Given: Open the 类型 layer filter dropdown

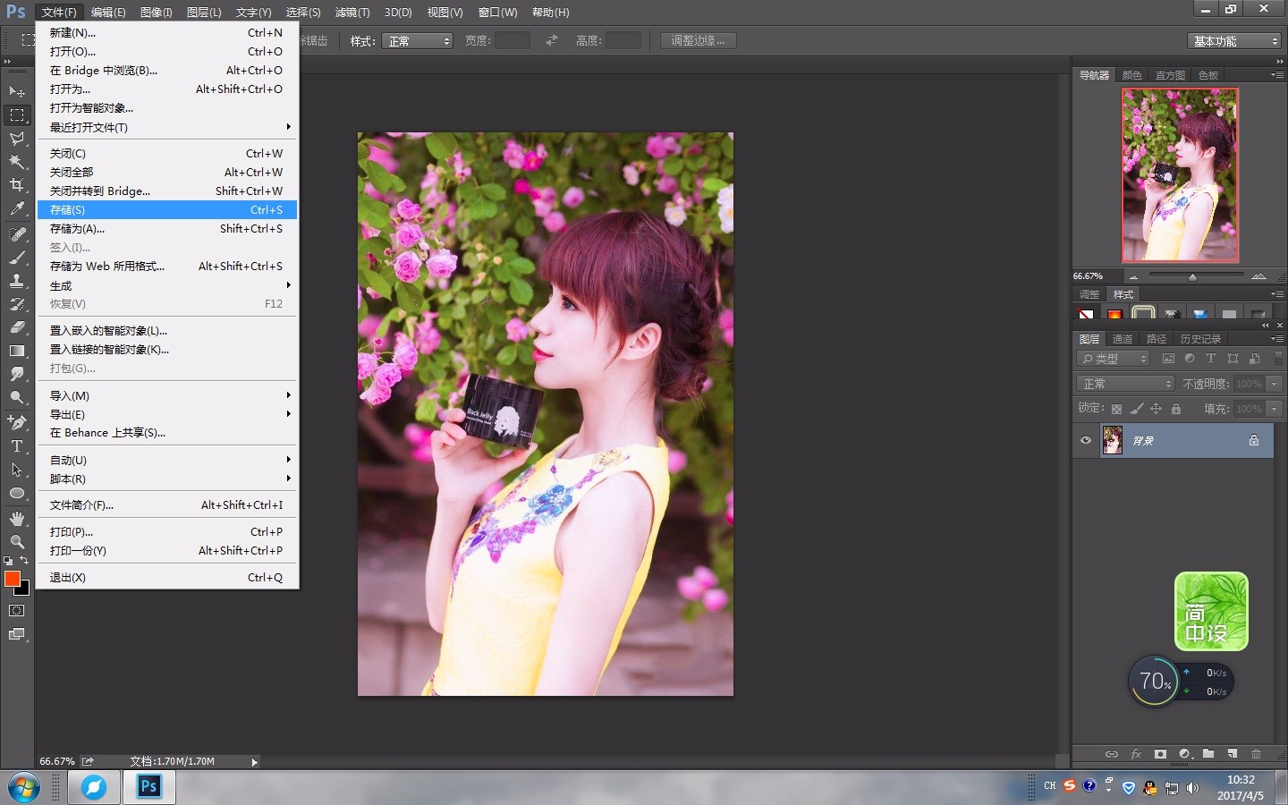Looking at the screenshot, I should [x=1114, y=359].
